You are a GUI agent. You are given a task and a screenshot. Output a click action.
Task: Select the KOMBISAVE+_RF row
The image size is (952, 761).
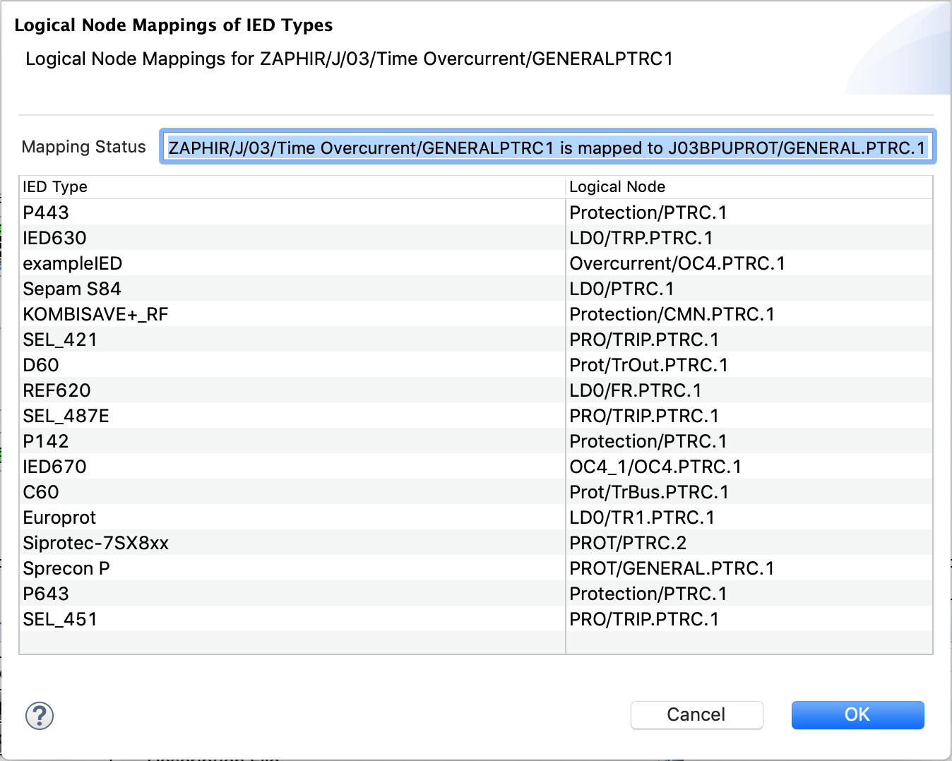(x=95, y=314)
